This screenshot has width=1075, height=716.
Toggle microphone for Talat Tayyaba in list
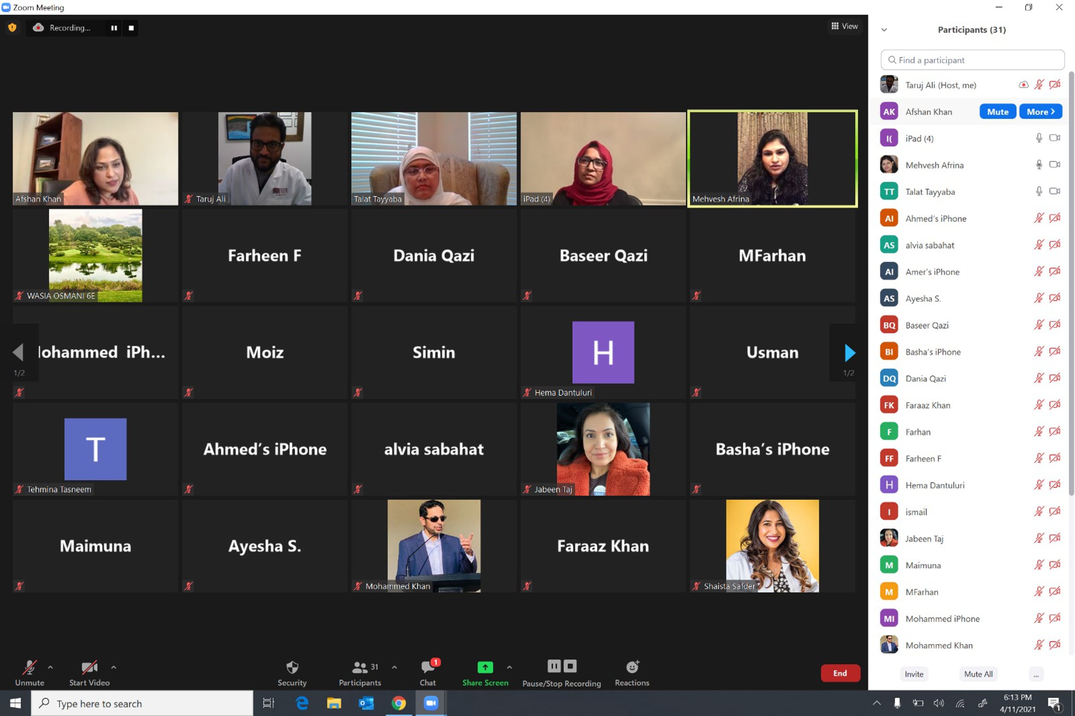coord(1038,191)
